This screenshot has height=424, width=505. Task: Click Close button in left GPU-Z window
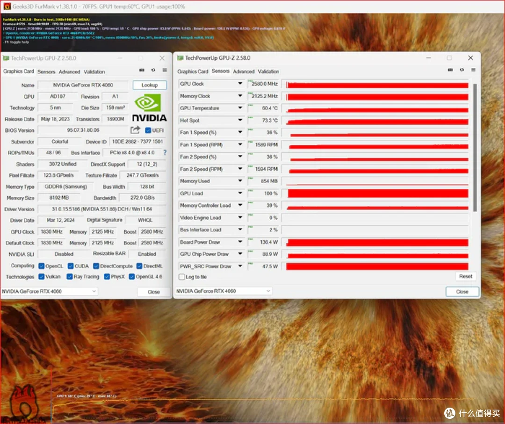[x=154, y=292]
